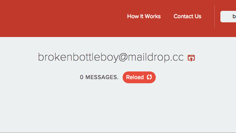The image size is (236, 133).
Task: Click the 0 MESSAGES counter text
Action: 99,77
